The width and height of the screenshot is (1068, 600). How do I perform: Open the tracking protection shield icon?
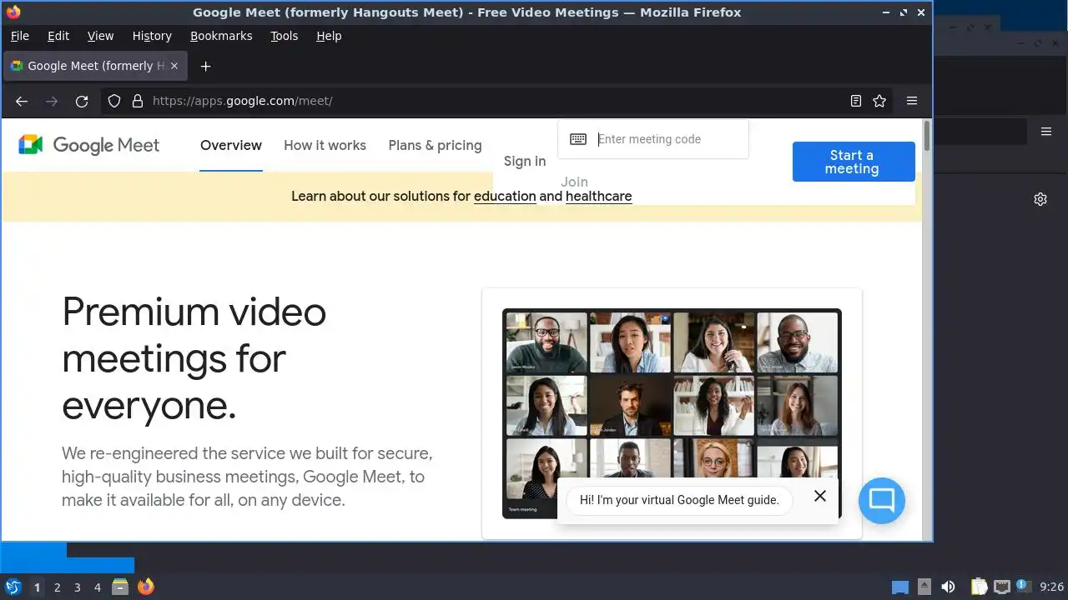tap(114, 101)
